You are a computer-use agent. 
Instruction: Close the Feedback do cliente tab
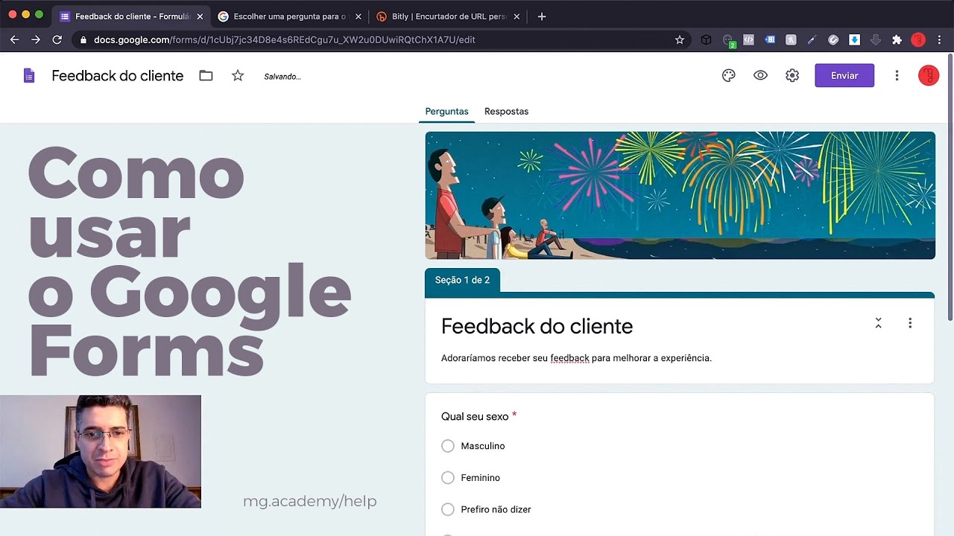[x=200, y=16]
